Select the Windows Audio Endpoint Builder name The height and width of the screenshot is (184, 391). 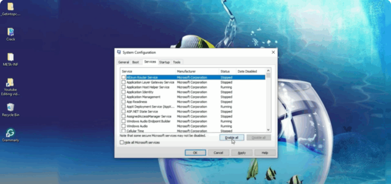tap(149, 121)
